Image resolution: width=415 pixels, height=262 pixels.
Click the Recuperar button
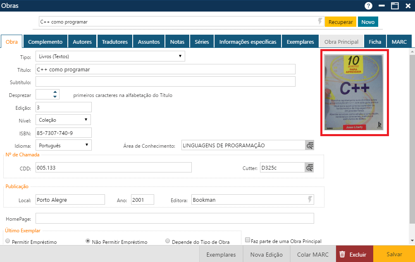340,21
